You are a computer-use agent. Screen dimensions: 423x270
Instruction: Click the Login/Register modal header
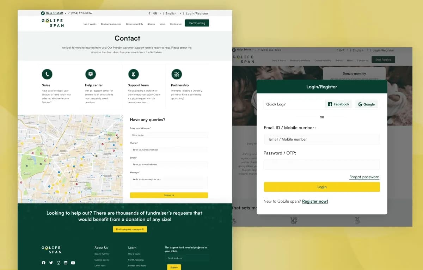pyautogui.click(x=322, y=87)
